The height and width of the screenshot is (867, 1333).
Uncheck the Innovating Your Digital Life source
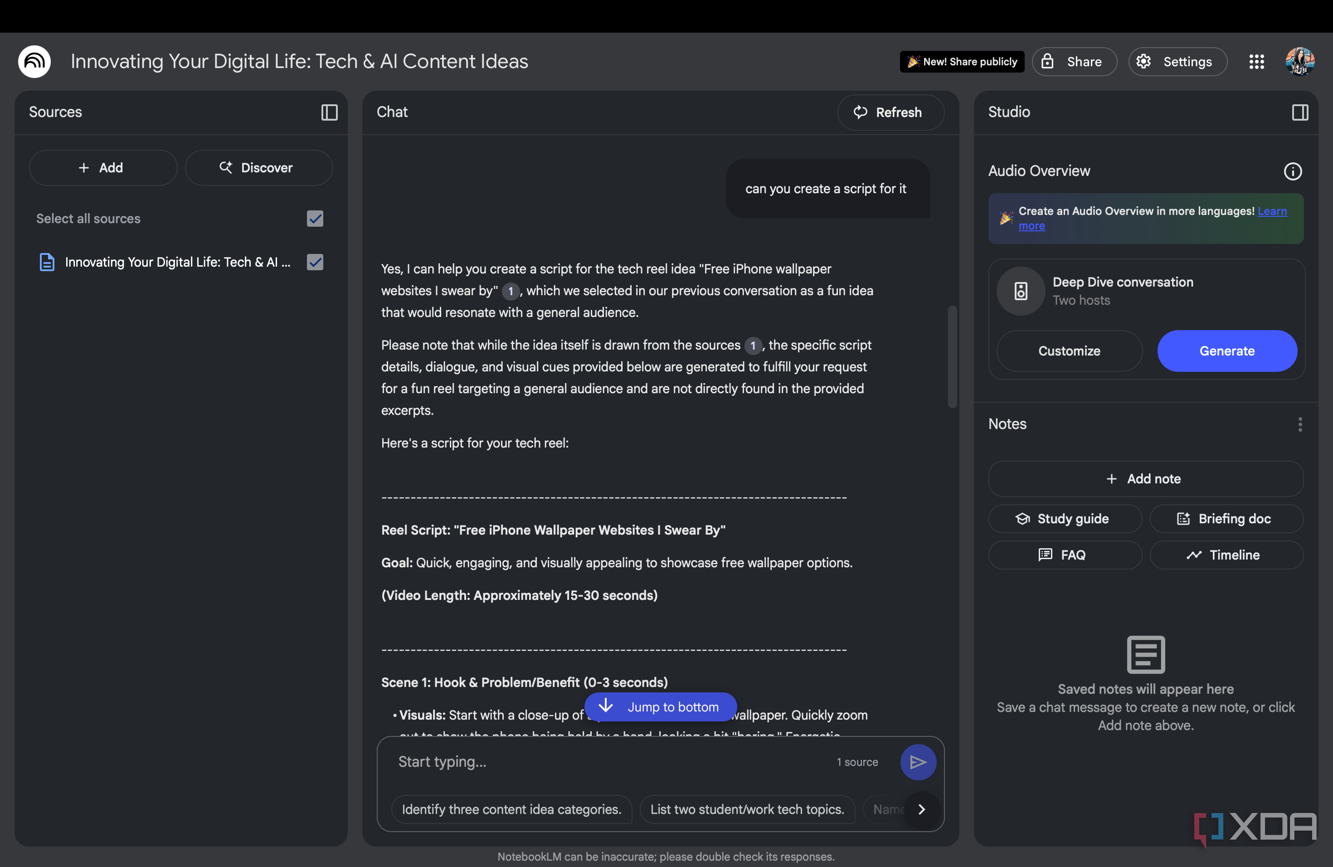click(x=315, y=262)
